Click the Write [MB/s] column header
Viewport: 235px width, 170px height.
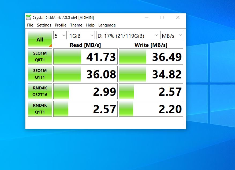coord(151,45)
